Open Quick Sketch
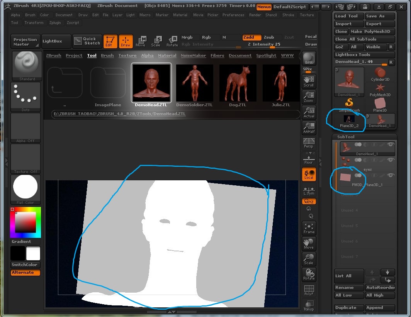This screenshot has height=317, width=411. pos(87,41)
